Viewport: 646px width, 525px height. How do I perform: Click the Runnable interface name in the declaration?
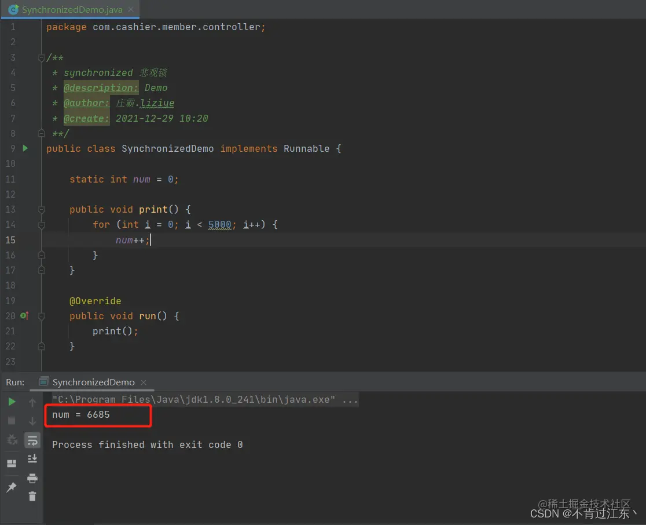(307, 148)
